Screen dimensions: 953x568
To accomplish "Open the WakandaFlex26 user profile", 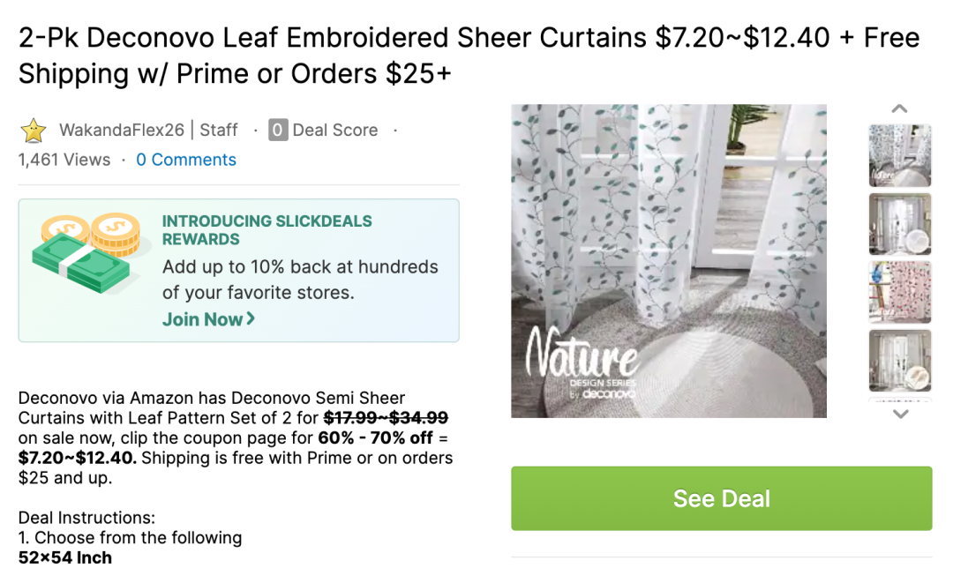I will [x=122, y=130].
